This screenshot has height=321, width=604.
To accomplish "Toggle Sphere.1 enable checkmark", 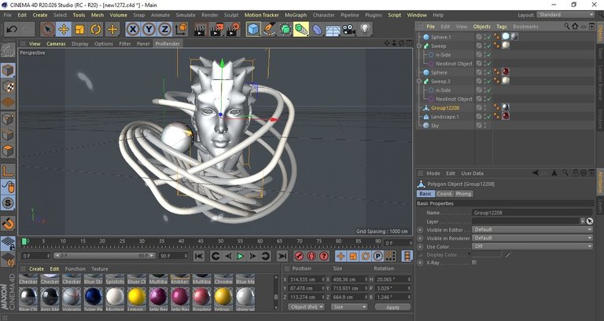I will tap(488, 38).
